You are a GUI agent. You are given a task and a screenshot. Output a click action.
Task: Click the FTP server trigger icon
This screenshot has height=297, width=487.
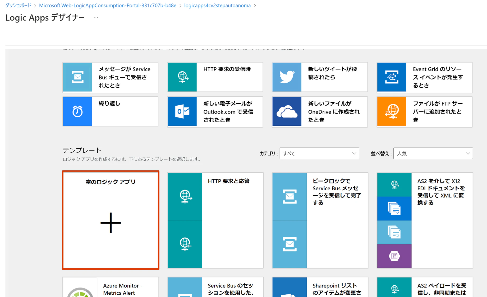point(392,111)
